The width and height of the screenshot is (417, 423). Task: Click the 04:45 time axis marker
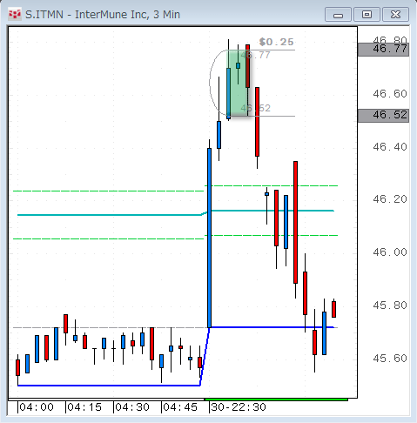(x=180, y=407)
